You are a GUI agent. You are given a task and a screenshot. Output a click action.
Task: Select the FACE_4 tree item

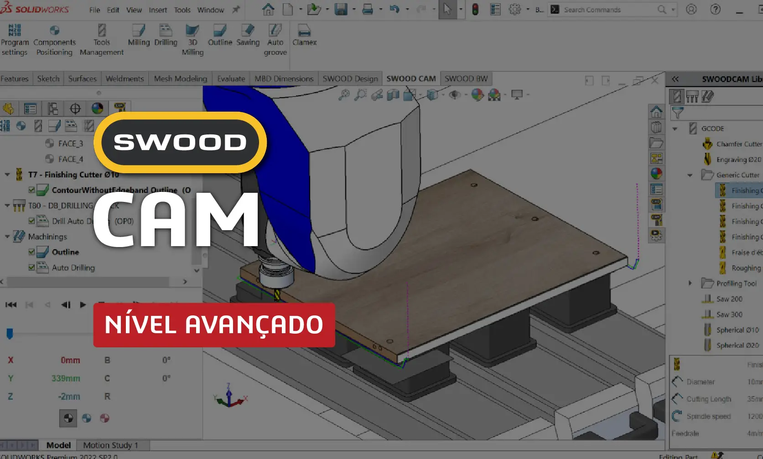click(x=70, y=159)
